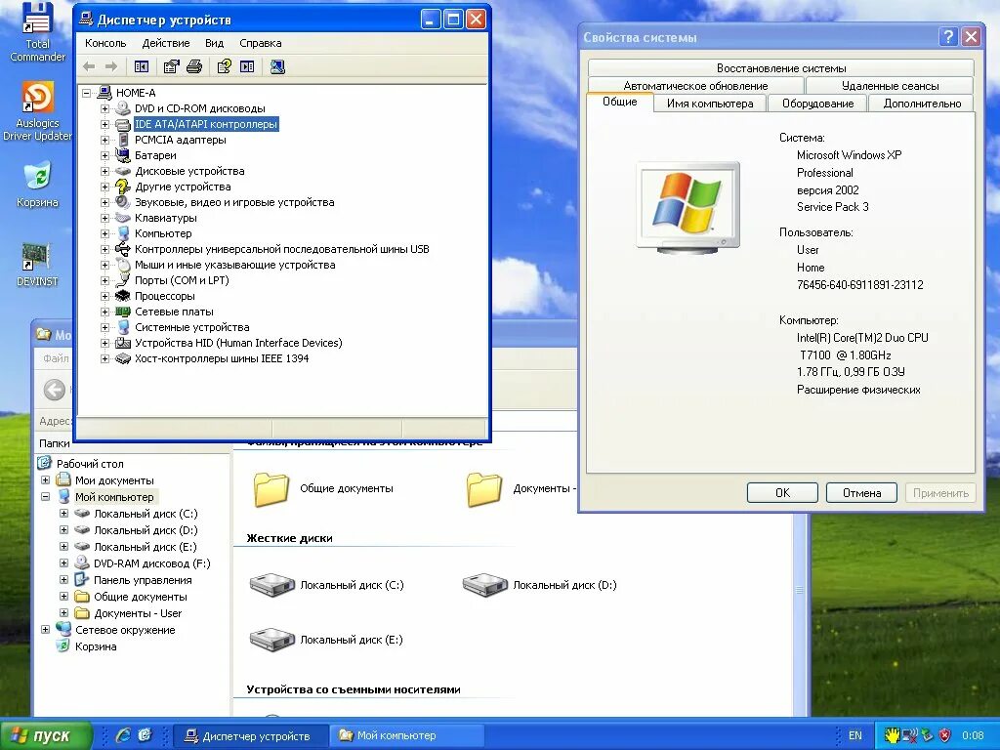Image resolution: width=1000 pixels, height=750 pixels.
Task: Click Мой компьютер taskbar button
Action: pyautogui.click(x=407, y=736)
